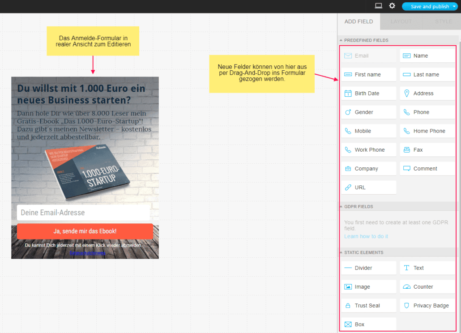Screen dimensions: 461x333
Task: Select the Image static element
Action: [x=369, y=287]
